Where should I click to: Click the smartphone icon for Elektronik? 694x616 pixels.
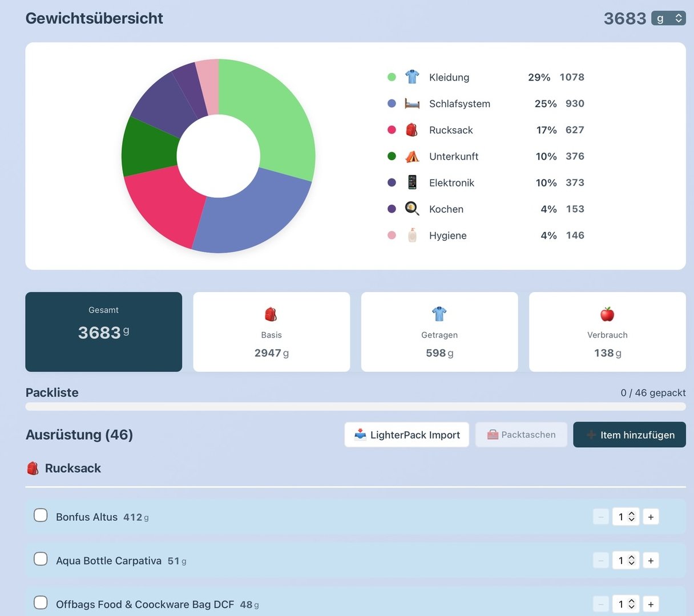coord(411,183)
